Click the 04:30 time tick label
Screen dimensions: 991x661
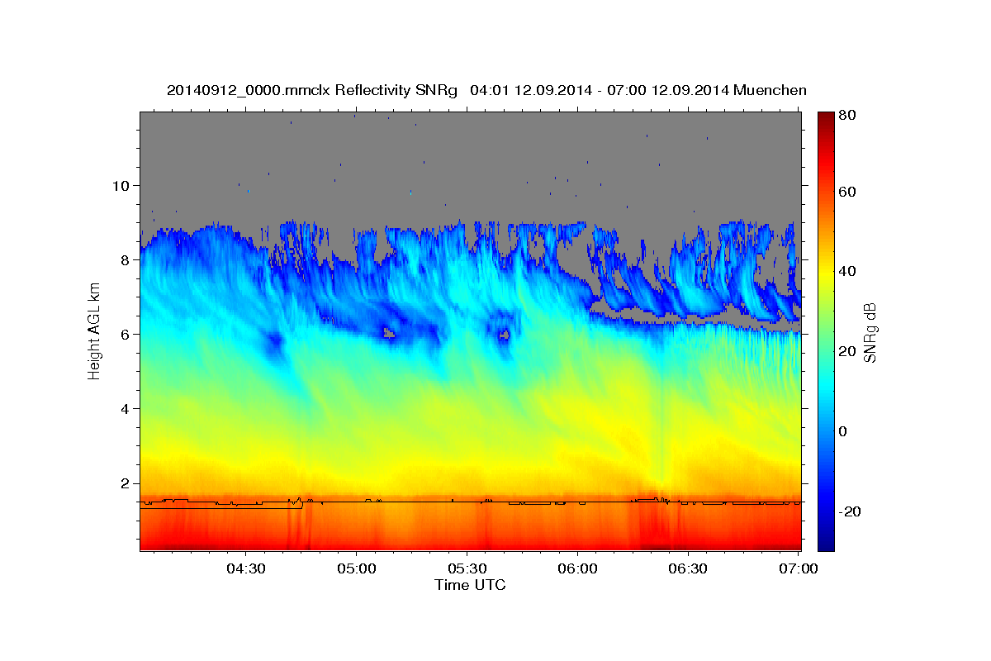pyautogui.click(x=246, y=568)
